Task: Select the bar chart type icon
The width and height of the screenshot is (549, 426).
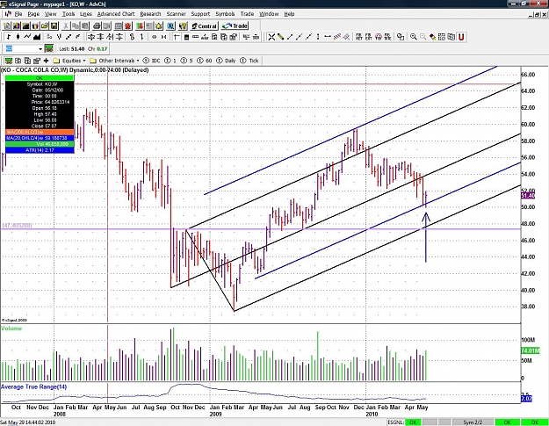Action: (x=9, y=37)
